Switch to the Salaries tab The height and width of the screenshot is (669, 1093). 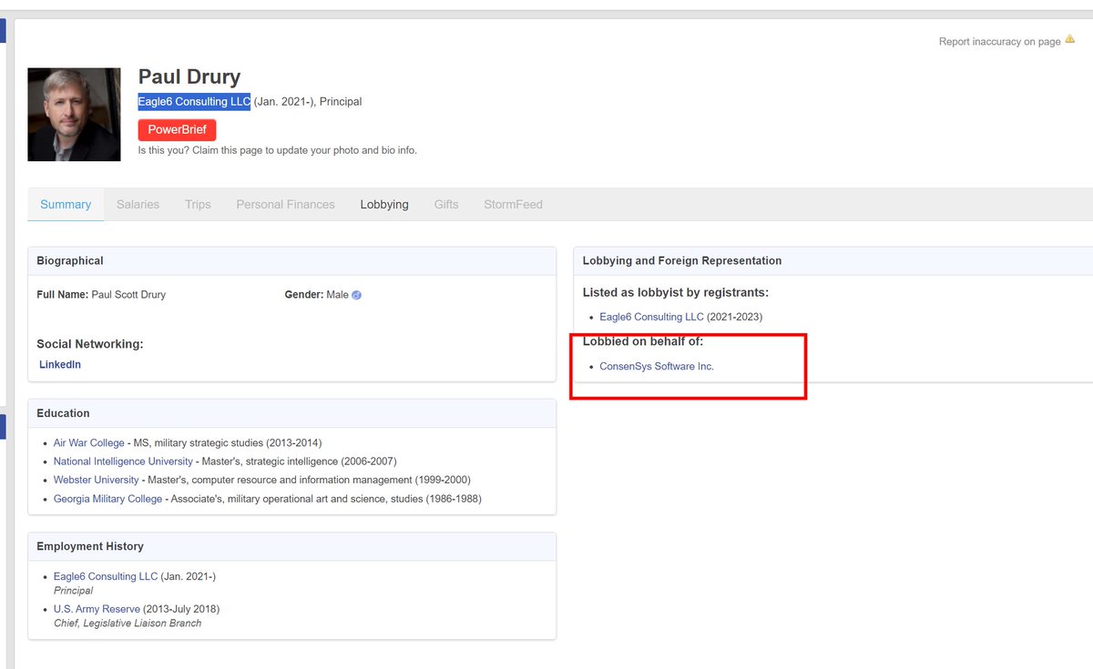coord(138,205)
